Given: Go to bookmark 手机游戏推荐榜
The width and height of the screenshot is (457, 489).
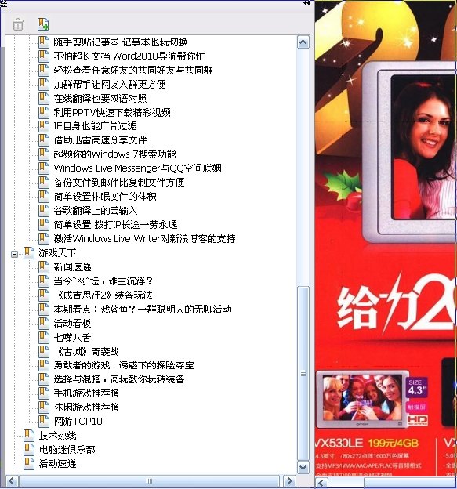Looking at the screenshot, I should [x=86, y=393].
